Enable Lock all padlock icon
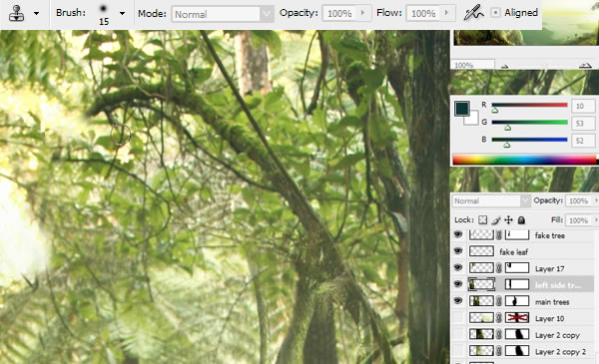This screenshot has width=599, height=364. [521, 220]
